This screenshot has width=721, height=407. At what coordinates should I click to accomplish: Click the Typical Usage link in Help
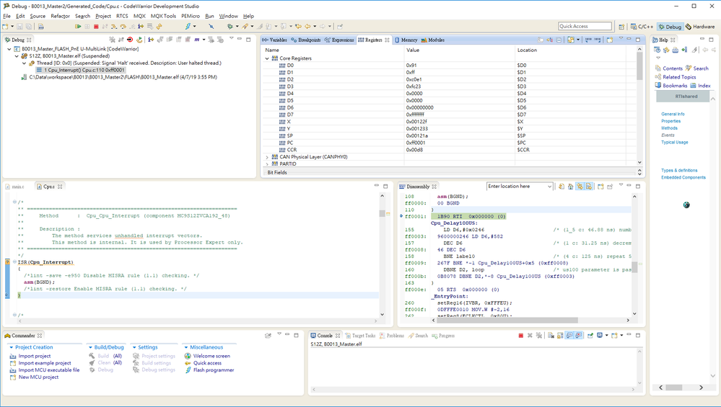coord(674,142)
